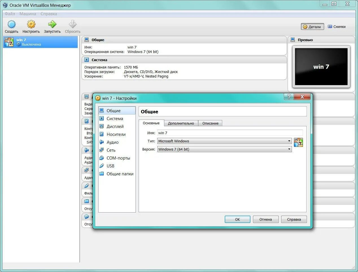
Task: Switch to the Описание tab
Action: (210, 123)
